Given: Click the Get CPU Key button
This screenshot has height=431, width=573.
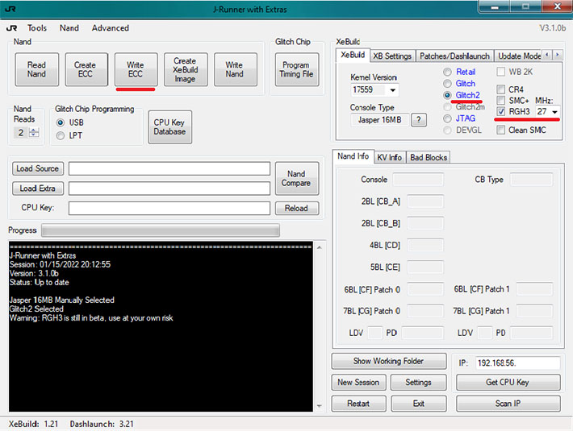Looking at the screenshot, I should tap(508, 382).
